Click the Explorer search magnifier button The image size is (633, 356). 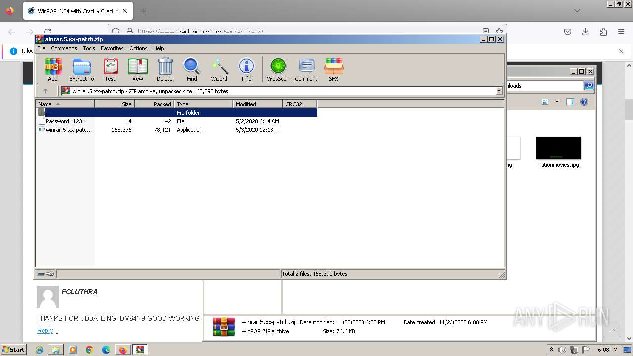pyautogui.click(x=589, y=86)
